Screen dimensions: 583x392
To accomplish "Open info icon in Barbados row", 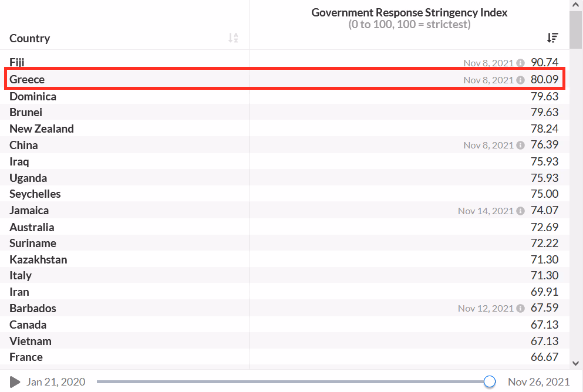I will click(x=521, y=309).
